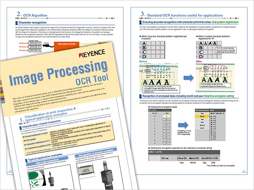The image size is (254, 190).
Task: Open the Before correlation screenshot image
Action: point(159,77)
